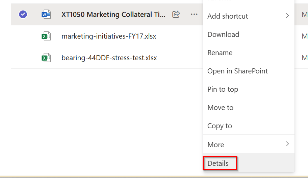The image size is (308, 178).
Task: Click the share icon on the XT1050 row
Action: [176, 14]
